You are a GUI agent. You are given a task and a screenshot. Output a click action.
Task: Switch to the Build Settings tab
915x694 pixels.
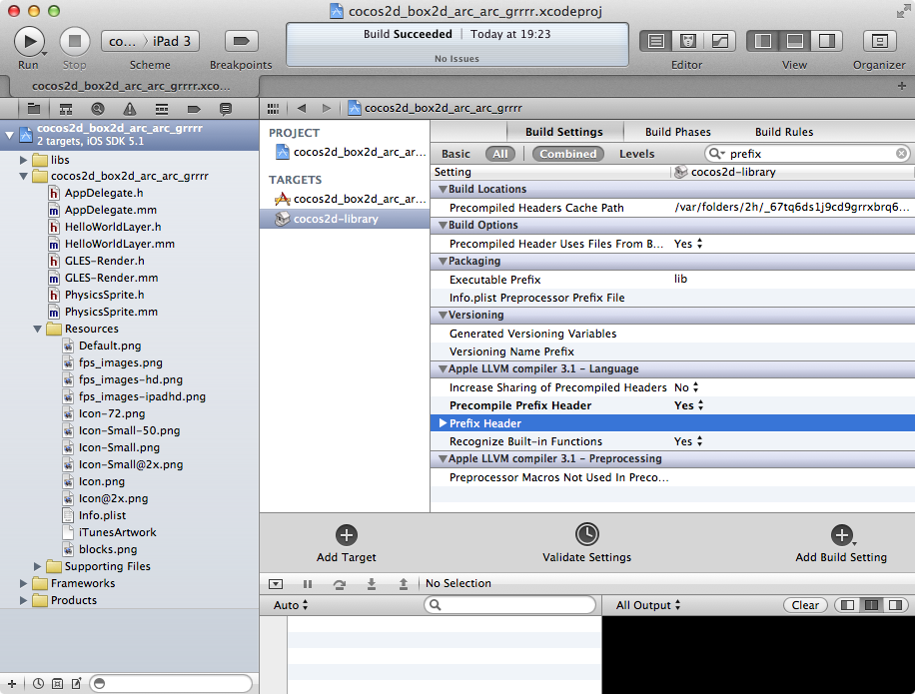coord(564,132)
